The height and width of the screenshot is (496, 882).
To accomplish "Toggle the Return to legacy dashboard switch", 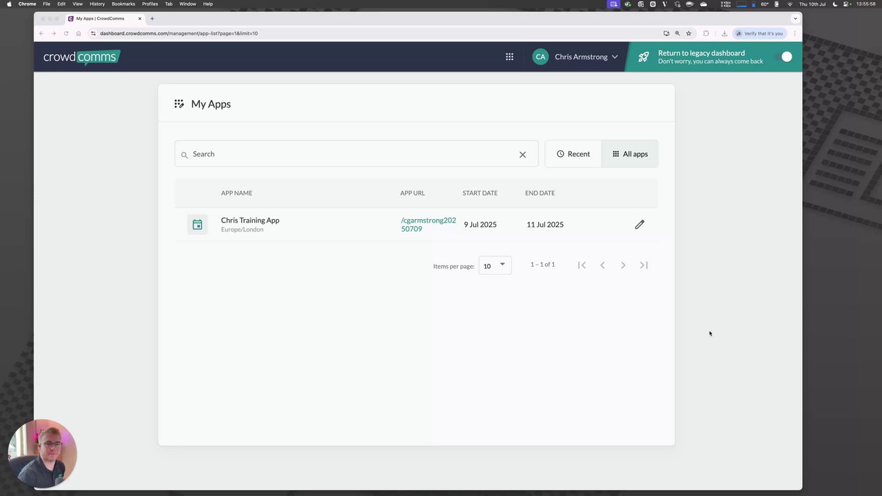I will pos(783,56).
